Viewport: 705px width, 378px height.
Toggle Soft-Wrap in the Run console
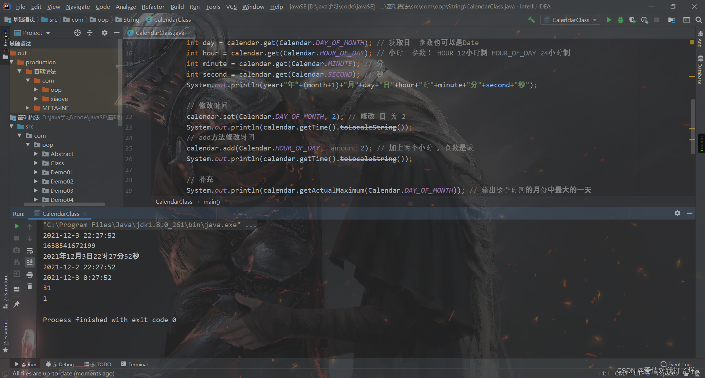(x=30, y=251)
